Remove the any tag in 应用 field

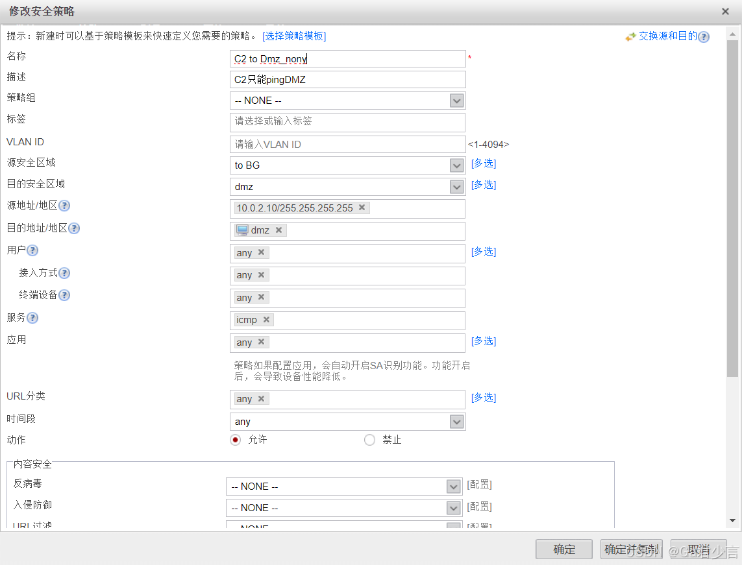[x=261, y=342]
